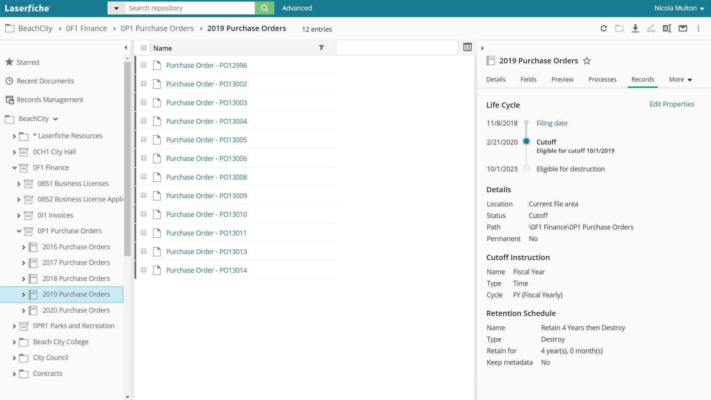This screenshot has width=711, height=400.
Task: Switch to the Preview tab
Action: [x=562, y=79]
